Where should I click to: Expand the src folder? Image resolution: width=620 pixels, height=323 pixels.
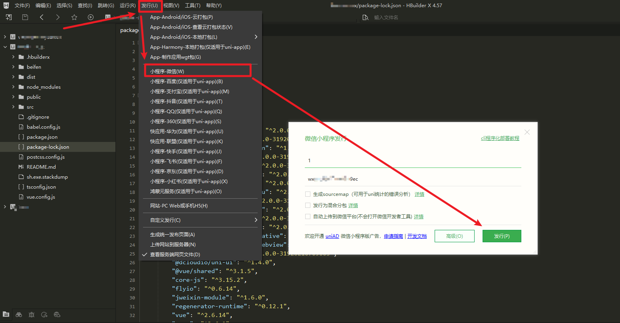[13, 107]
